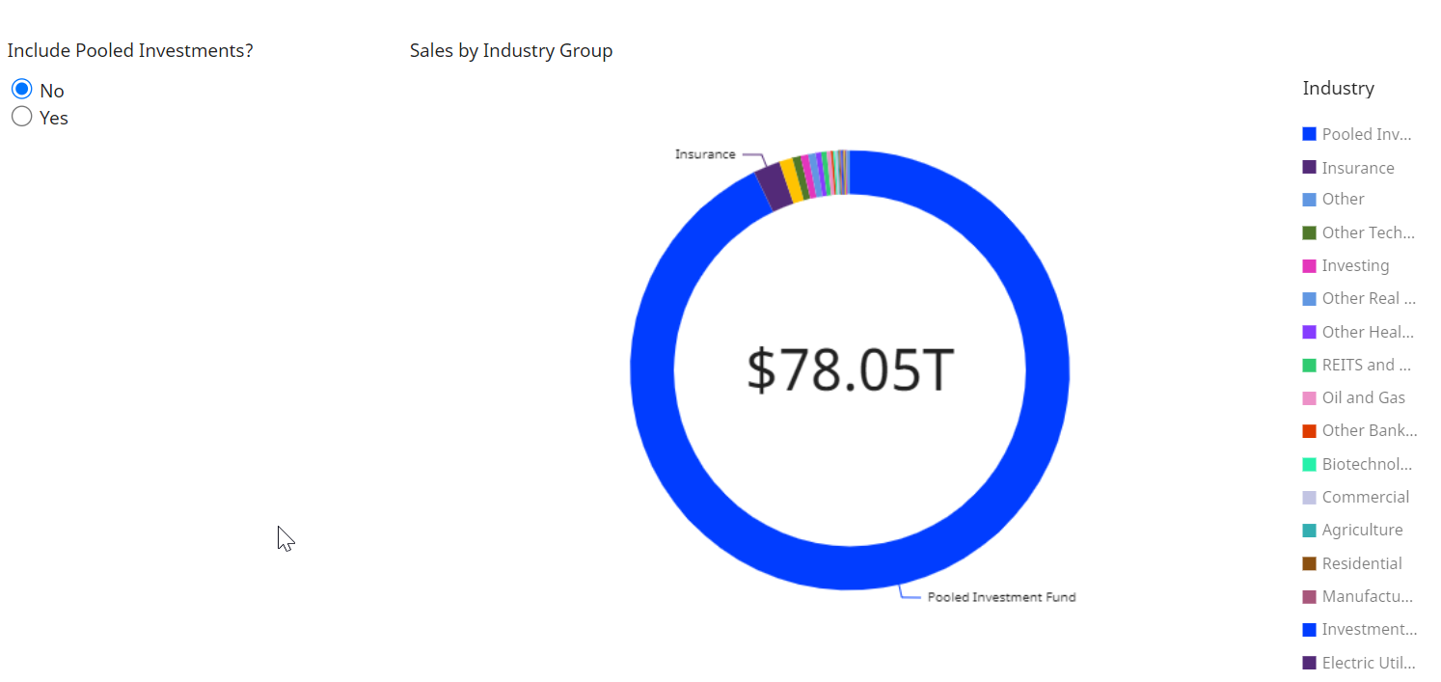Click the green REITS legend marker

1309,365
